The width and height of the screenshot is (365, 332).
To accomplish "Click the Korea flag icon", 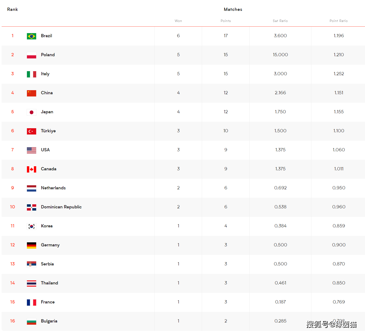I will [x=32, y=226].
